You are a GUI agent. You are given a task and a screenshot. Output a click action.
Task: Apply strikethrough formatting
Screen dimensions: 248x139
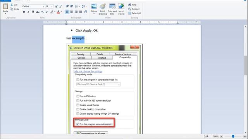(38, 12)
